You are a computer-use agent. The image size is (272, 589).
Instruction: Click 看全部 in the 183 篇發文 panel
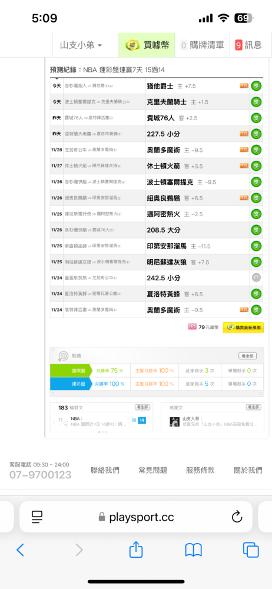click(x=142, y=407)
